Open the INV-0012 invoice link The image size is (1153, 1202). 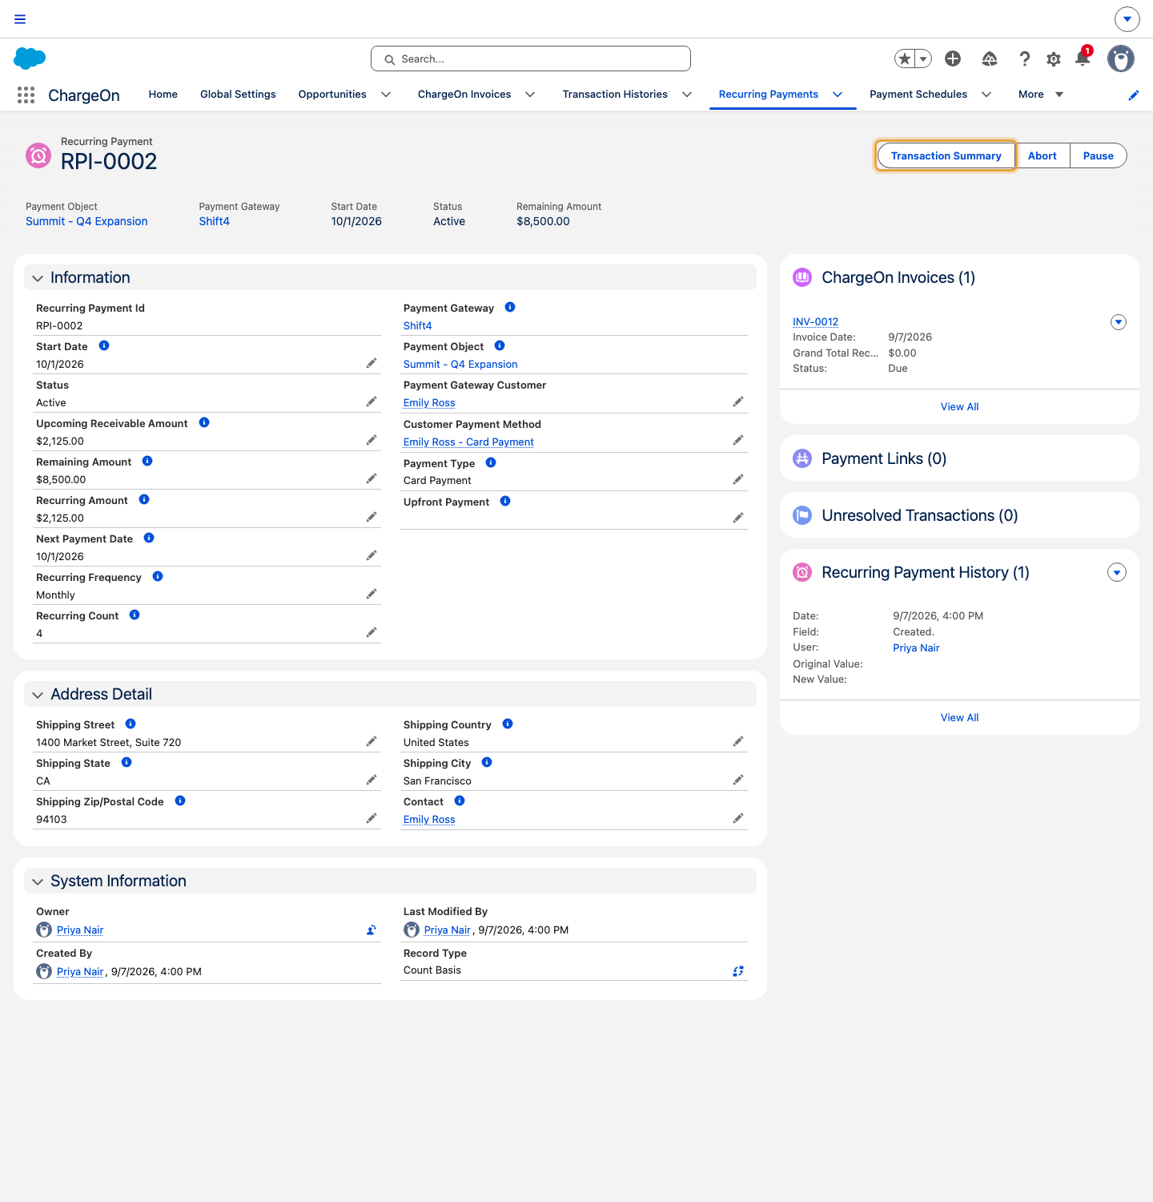816,322
